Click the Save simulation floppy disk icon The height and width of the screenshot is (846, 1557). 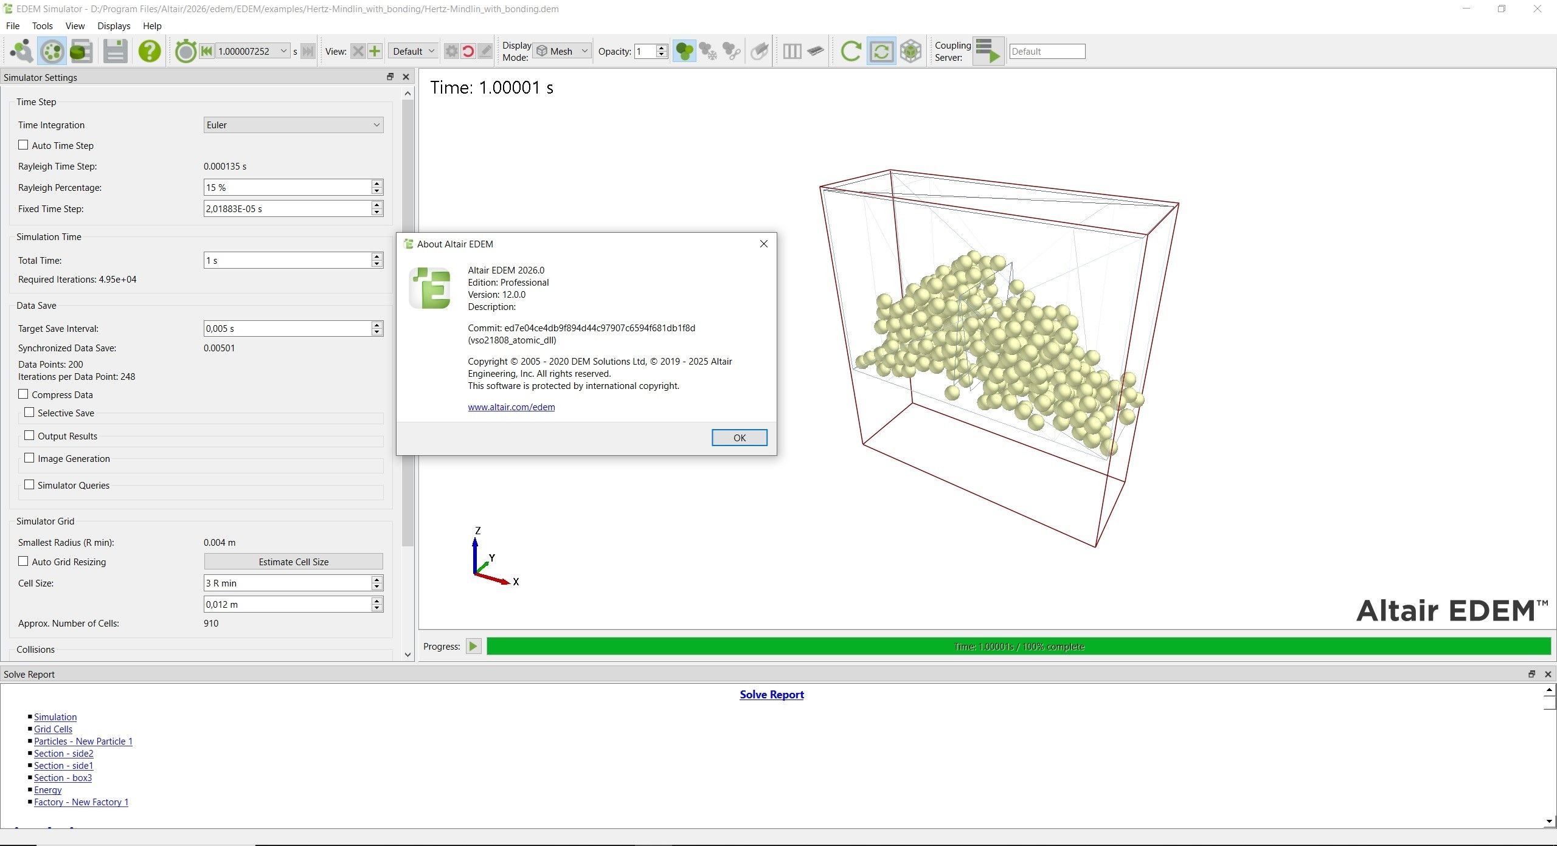pyautogui.click(x=115, y=51)
